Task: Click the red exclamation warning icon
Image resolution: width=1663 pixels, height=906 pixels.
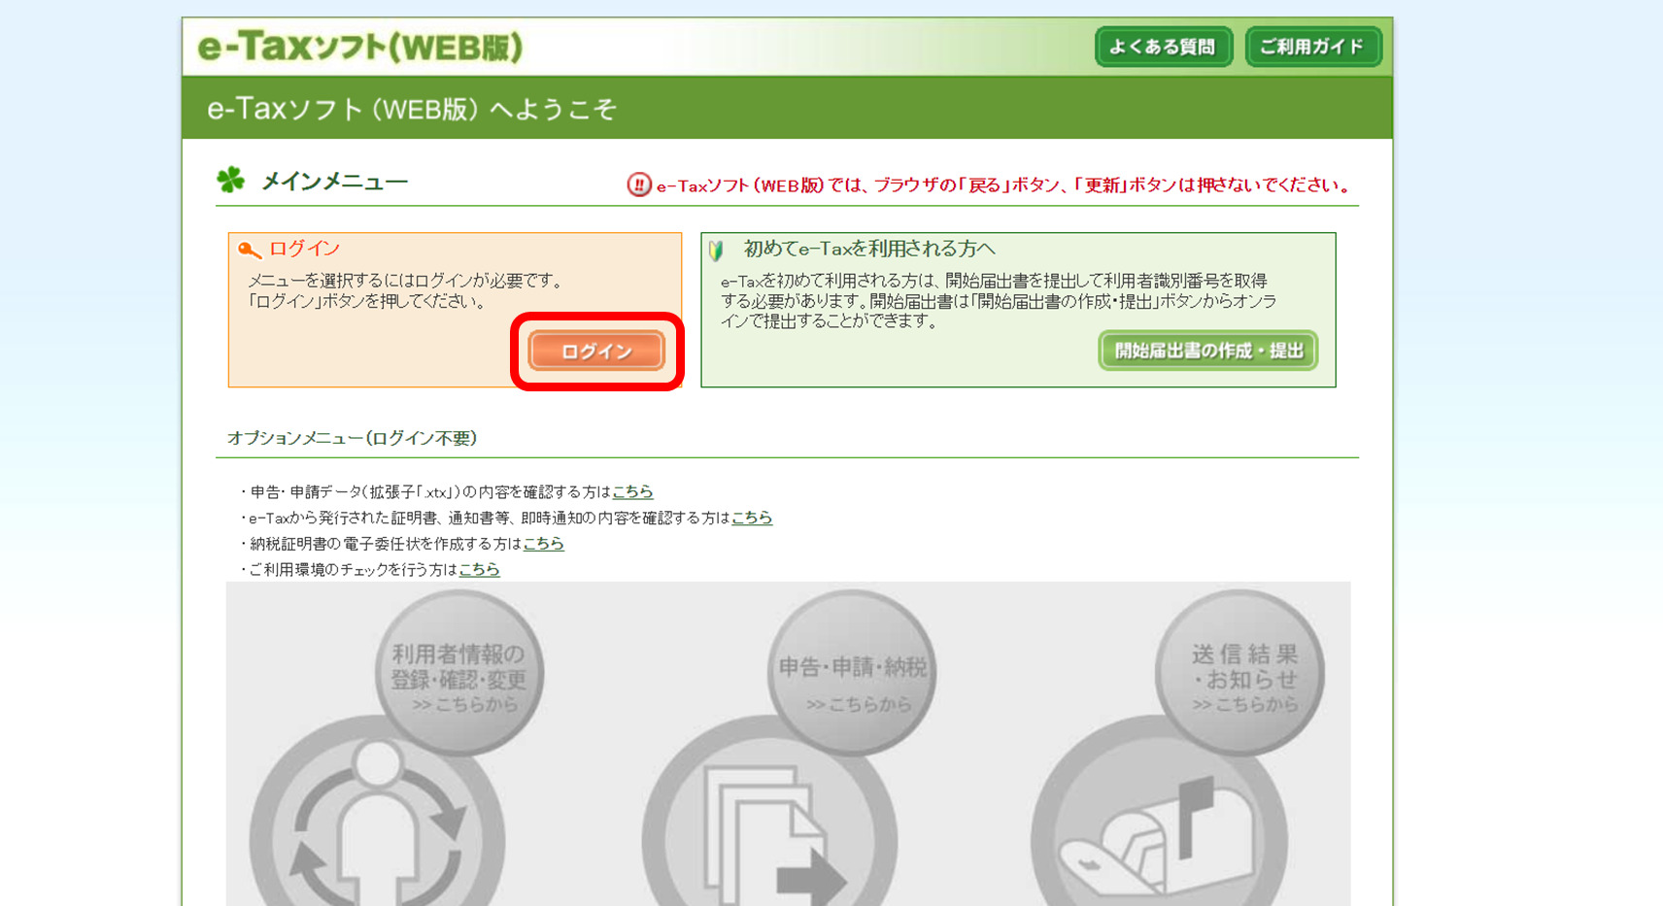Action: coord(638,185)
